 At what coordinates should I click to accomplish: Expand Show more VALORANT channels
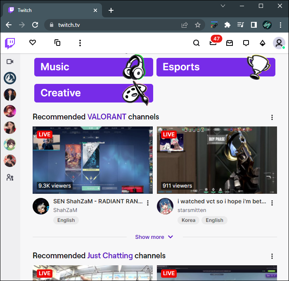tap(154, 237)
